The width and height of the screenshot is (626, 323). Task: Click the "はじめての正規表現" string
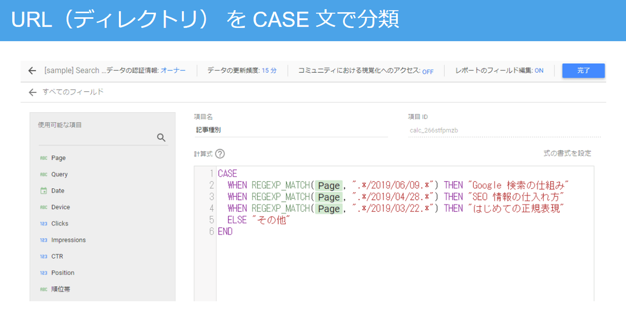coord(516,208)
